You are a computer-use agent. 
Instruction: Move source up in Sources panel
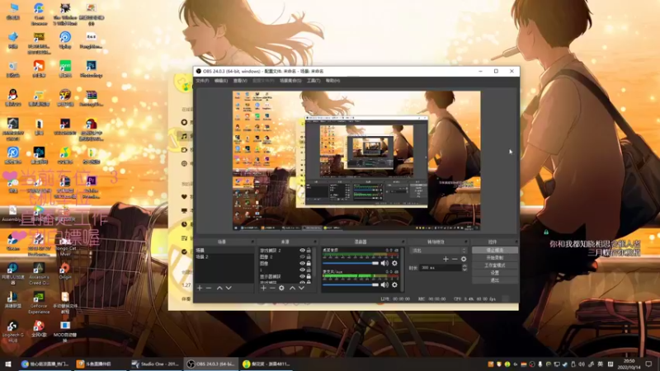(292, 288)
